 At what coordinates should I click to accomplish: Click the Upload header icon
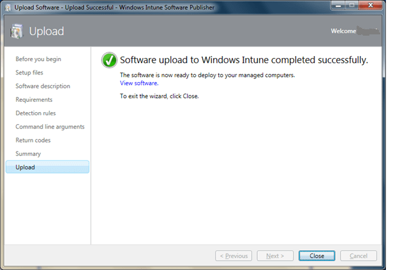click(x=17, y=31)
